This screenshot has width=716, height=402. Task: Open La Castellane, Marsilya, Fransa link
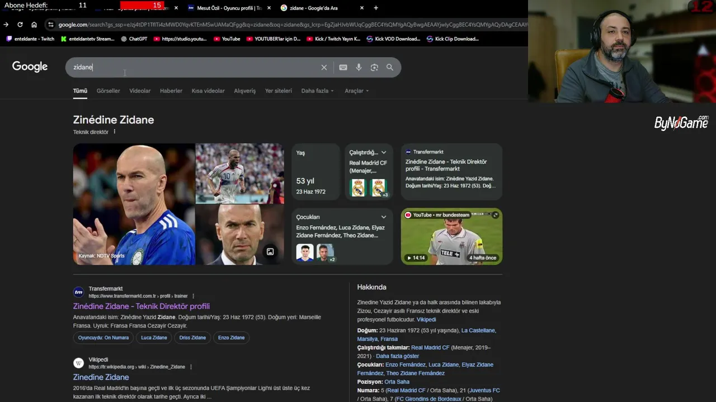tap(427, 334)
